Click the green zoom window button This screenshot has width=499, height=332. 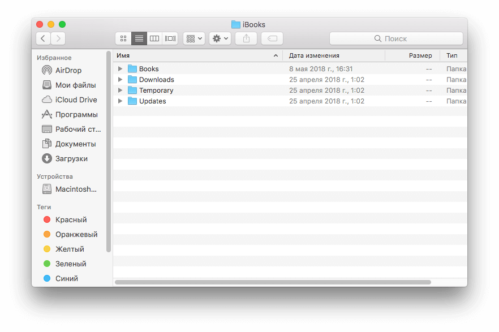tap(62, 24)
